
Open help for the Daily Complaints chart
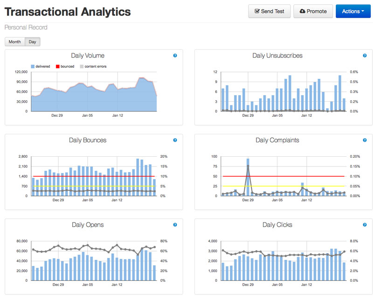pyautogui.click(x=365, y=140)
